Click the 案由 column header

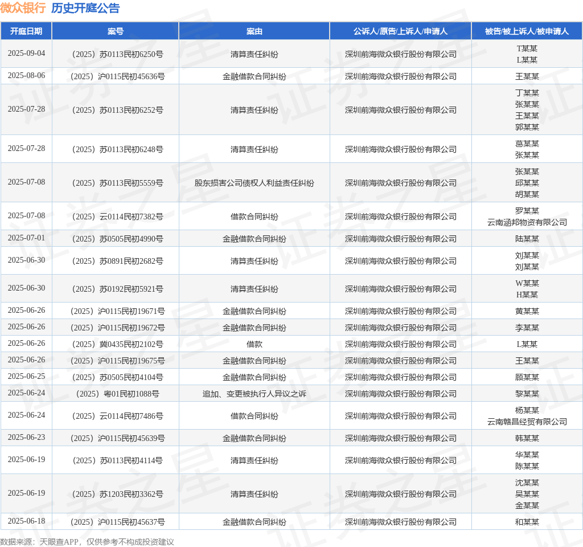click(254, 31)
